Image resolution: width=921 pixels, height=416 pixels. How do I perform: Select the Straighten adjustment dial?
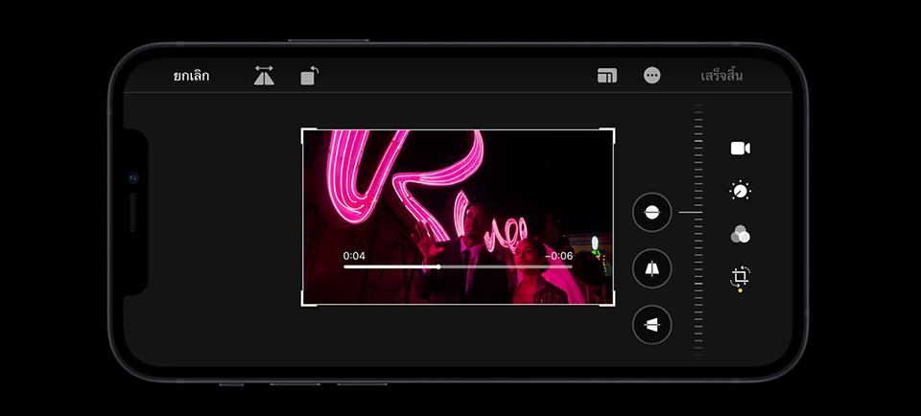coord(652,212)
